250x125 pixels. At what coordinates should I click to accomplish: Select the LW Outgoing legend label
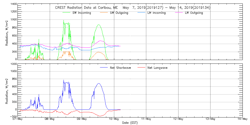[194, 13]
